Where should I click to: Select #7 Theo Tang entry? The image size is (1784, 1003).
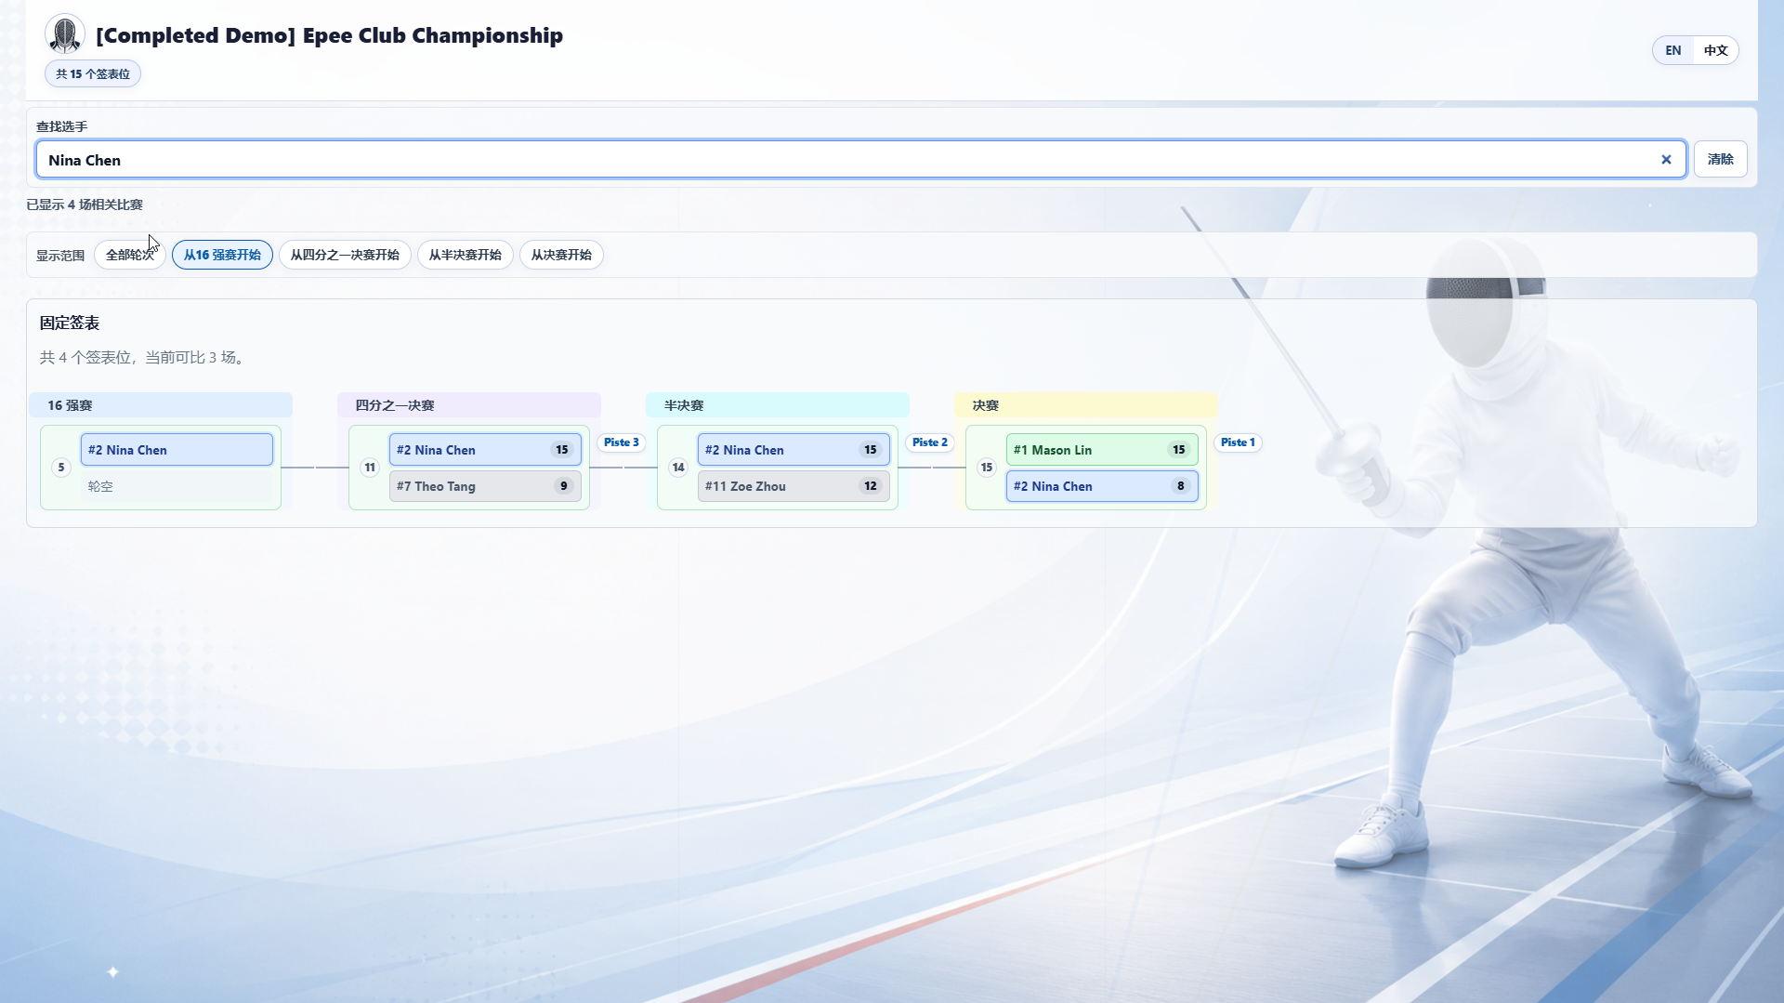pos(485,486)
